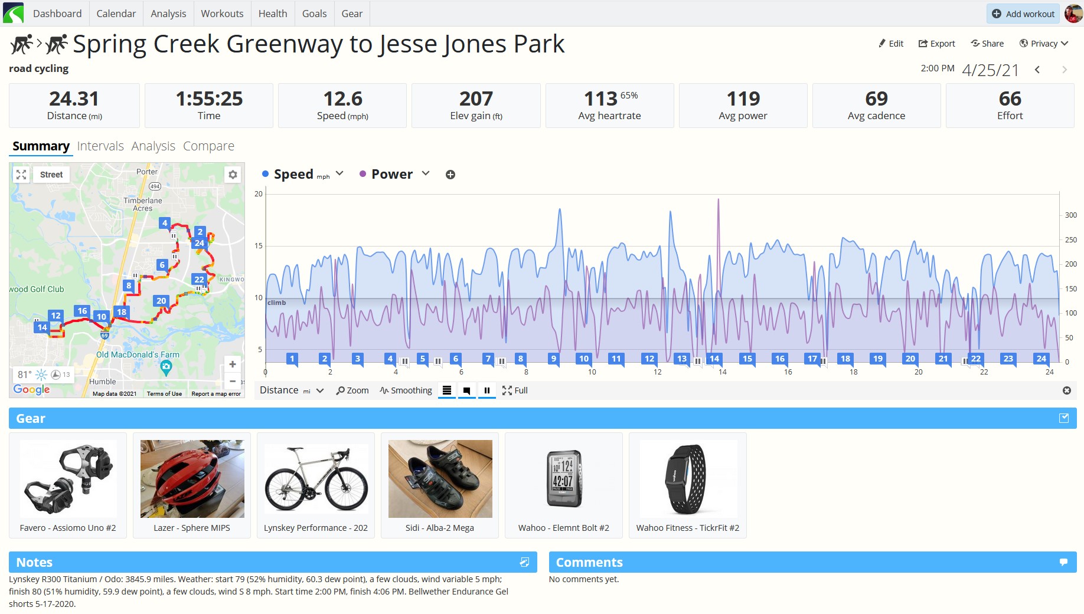Toggle pause markers on the chart
The height and width of the screenshot is (614, 1084).
tap(487, 390)
